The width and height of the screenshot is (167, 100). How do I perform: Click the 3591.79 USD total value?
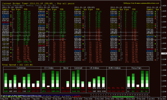(x=28, y=62)
